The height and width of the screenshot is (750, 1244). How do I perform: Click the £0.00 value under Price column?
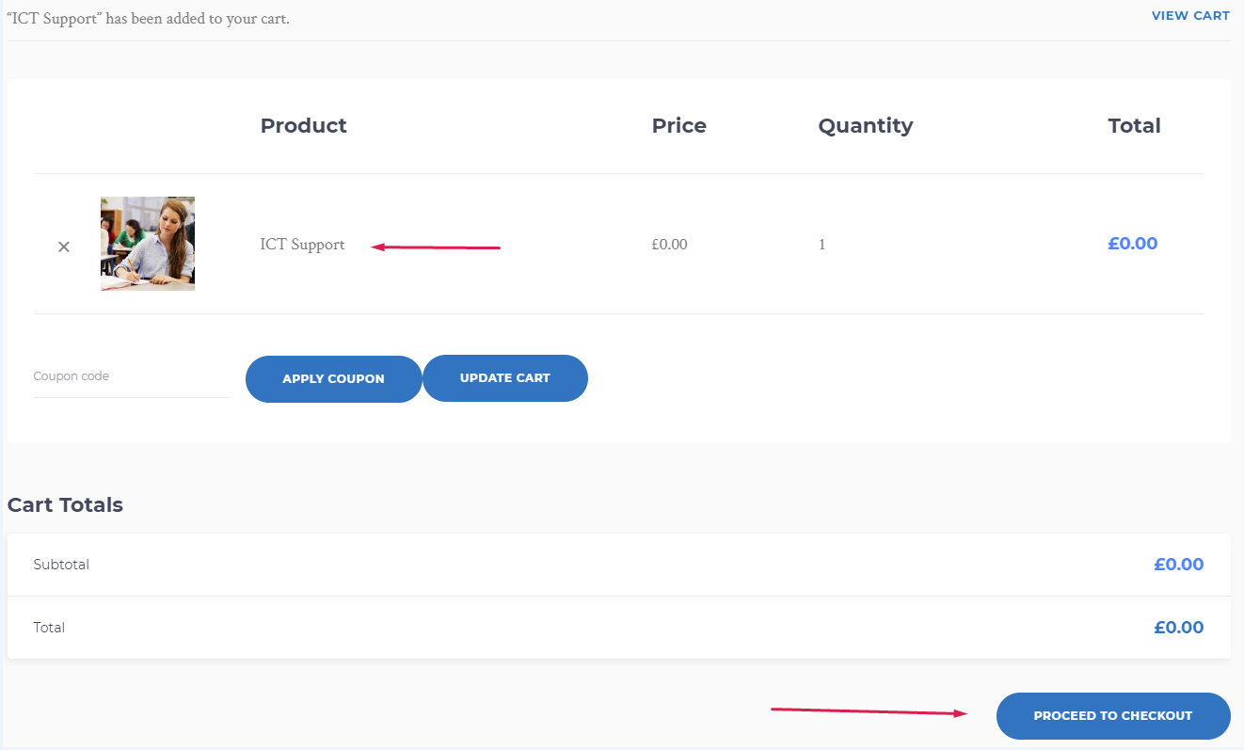pos(669,245)
